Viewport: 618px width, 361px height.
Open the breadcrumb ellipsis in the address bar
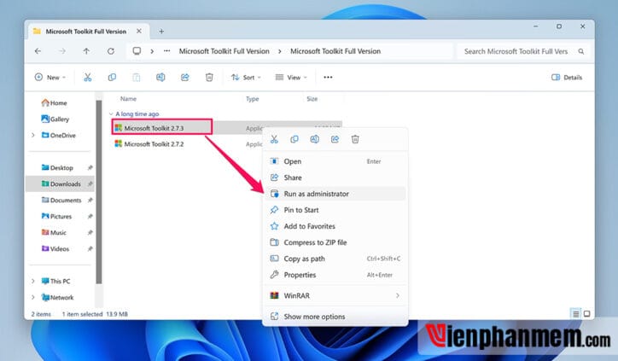(167, 51)
